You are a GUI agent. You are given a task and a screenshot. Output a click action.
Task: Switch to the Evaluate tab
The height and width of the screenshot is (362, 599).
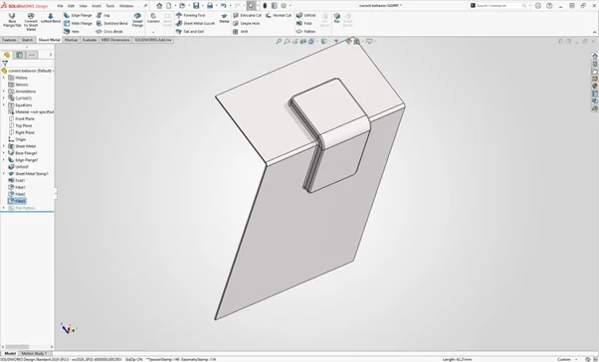tap(90, 40)
